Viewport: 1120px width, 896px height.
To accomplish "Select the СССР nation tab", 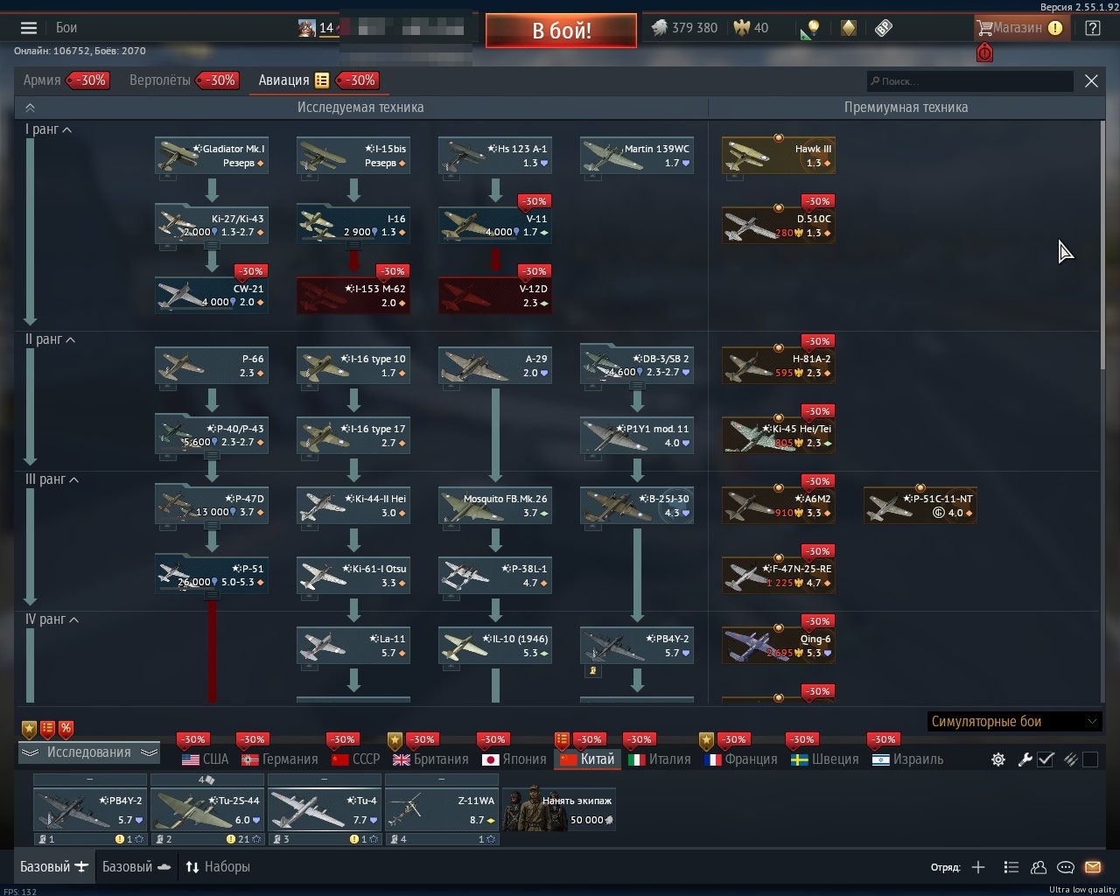I will pyautogui.click(x=356, y=759).
